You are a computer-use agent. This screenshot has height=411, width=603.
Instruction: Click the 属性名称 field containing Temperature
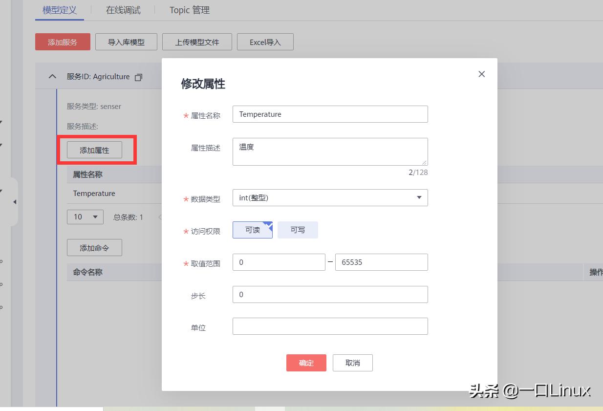330,114
